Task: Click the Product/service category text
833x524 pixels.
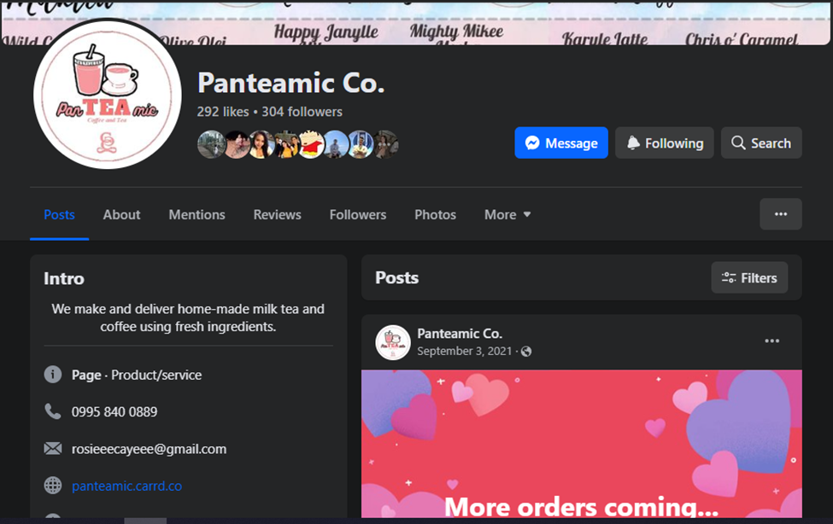Action: 156,375
